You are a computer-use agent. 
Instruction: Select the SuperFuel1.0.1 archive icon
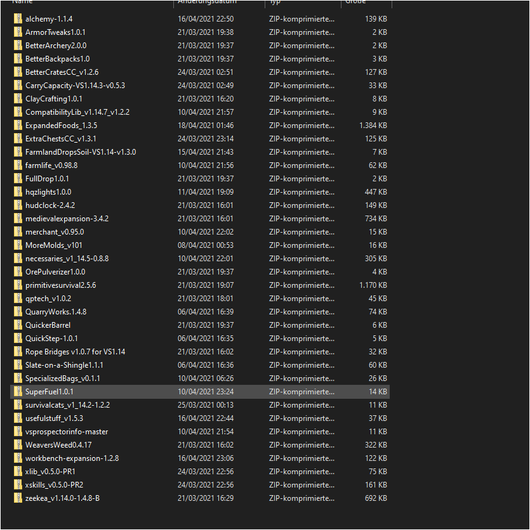point(18,392)
